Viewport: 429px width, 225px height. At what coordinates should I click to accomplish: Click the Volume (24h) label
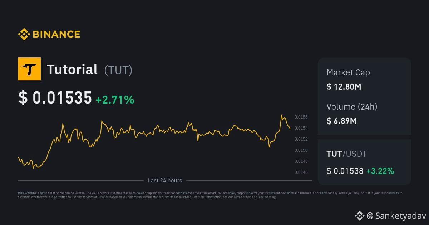tap(352, 106)
